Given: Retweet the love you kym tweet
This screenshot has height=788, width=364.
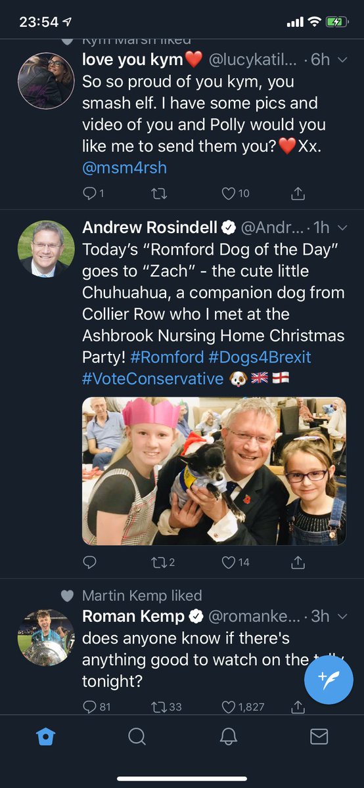Looking at the screenshot, I should tap(160, 194).
